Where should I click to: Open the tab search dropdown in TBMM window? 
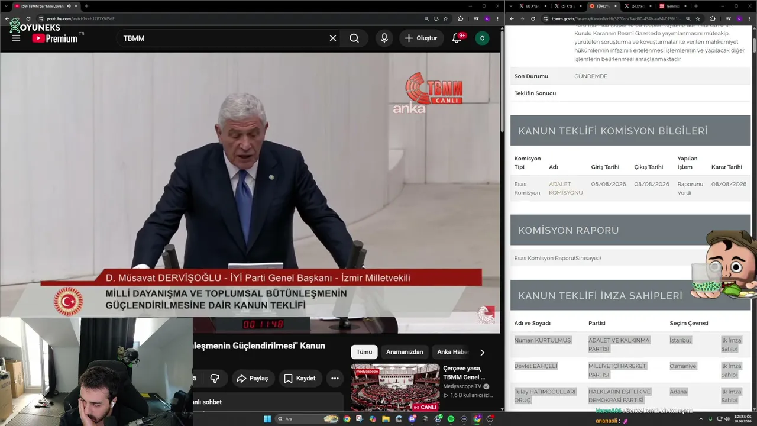pyautogui.click(x=510, y=6)
